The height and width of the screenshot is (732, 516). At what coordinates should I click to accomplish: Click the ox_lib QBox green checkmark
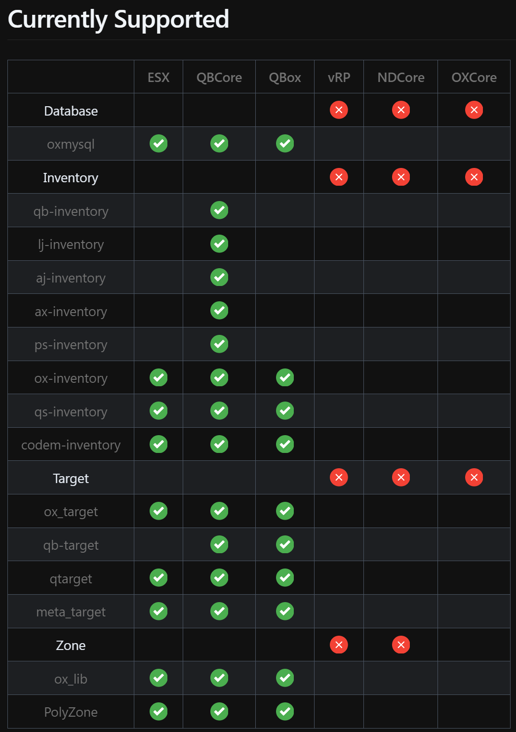(285, 678)
